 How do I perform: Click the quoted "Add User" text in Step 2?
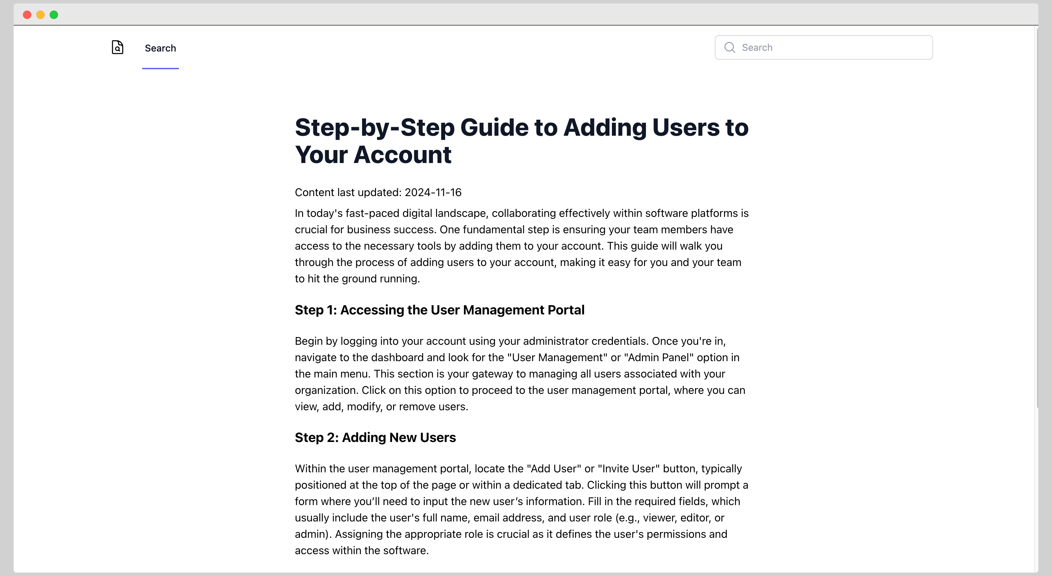[554, 469]
